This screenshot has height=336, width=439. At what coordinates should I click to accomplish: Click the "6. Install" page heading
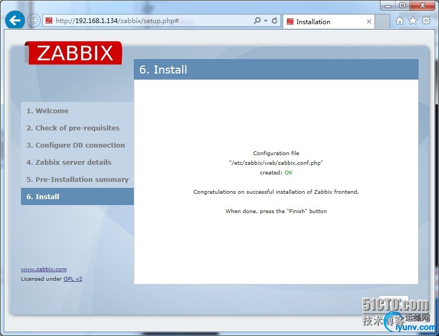click(x=163, y=70)
